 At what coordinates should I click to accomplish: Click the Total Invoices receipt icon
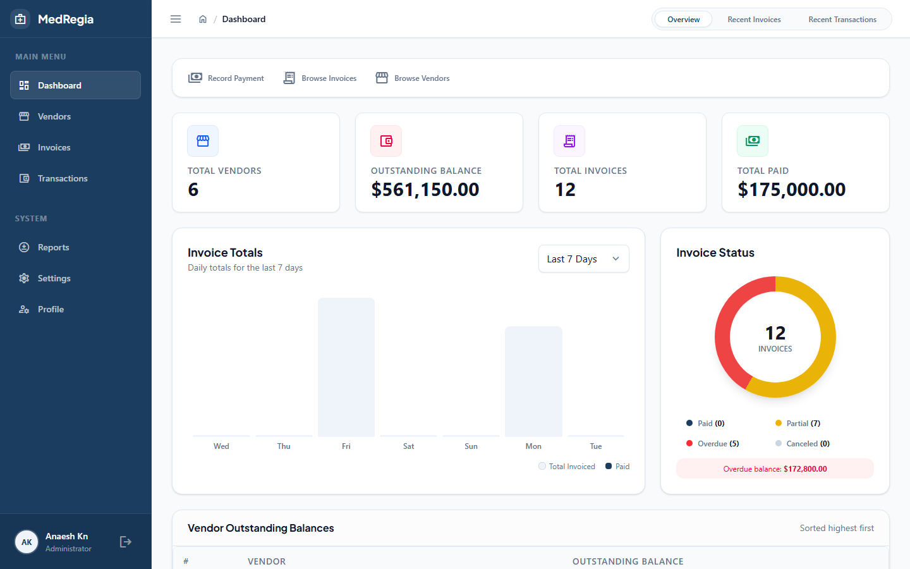pos(569,141)
